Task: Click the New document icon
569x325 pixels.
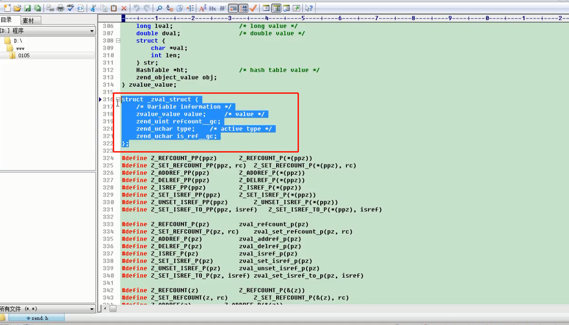Action: [x=7, y=8]
